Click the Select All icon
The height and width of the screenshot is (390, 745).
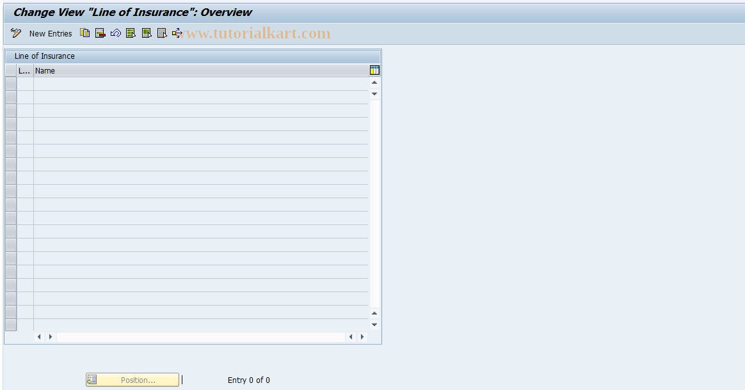pyautogui.click(x=131, y=33)
